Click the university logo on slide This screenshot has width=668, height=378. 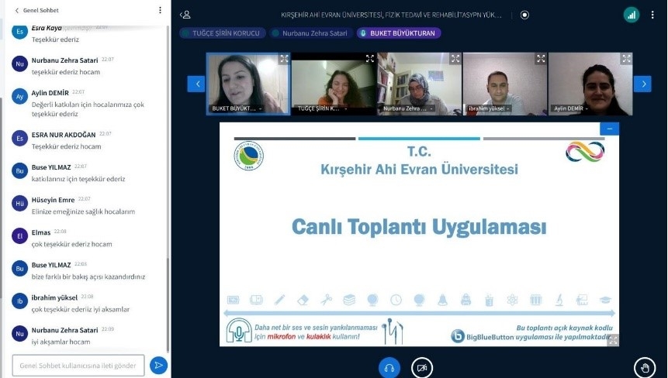249,156
